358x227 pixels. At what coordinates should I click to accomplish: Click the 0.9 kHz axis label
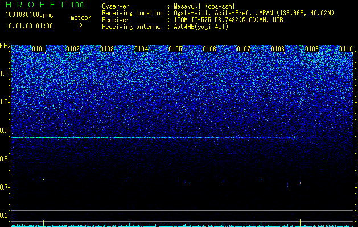click(5, 131)
